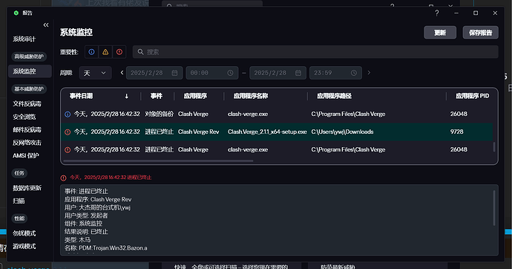This screenshot has height=269, width=512.
Task: Sort by 应用程序 column header
Action: pyautogui.click(x=195, y=96)
